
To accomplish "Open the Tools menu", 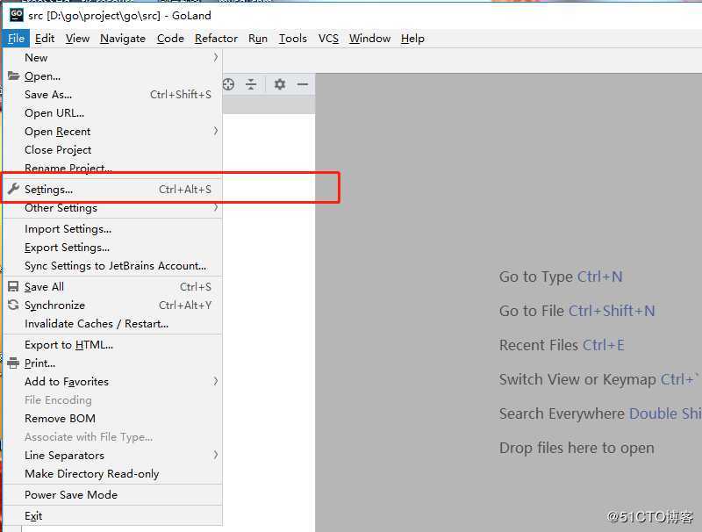I will pyautogui.click(x=293, y=39).
